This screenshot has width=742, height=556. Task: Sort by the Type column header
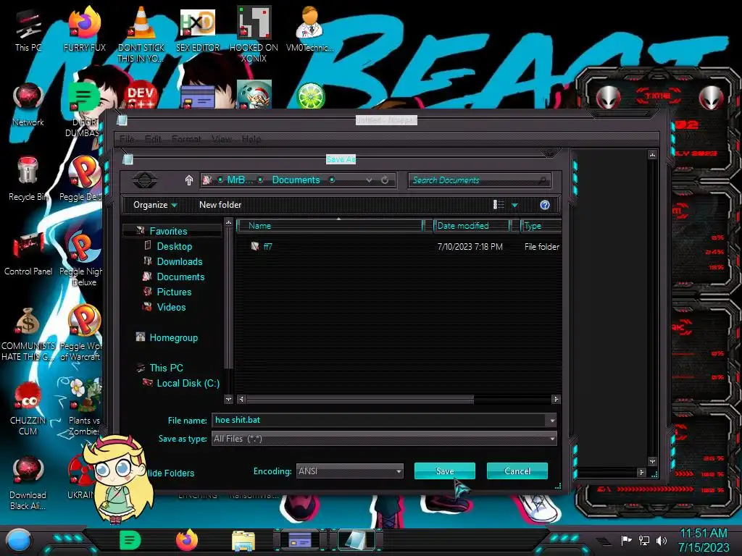coord(541,226)
